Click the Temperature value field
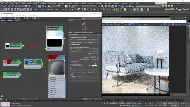This screenshot has height=107, width=190. point(93,57)
